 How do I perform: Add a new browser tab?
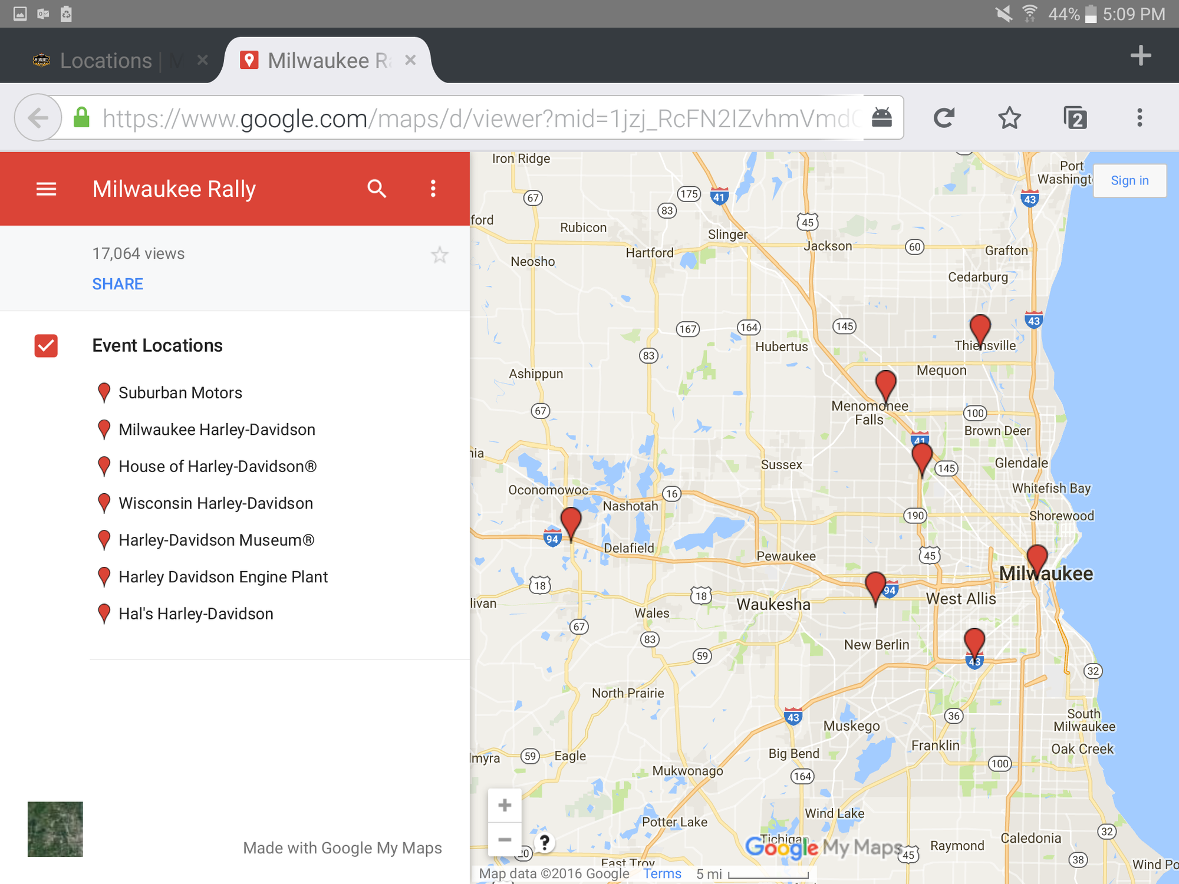(1140, 56)
